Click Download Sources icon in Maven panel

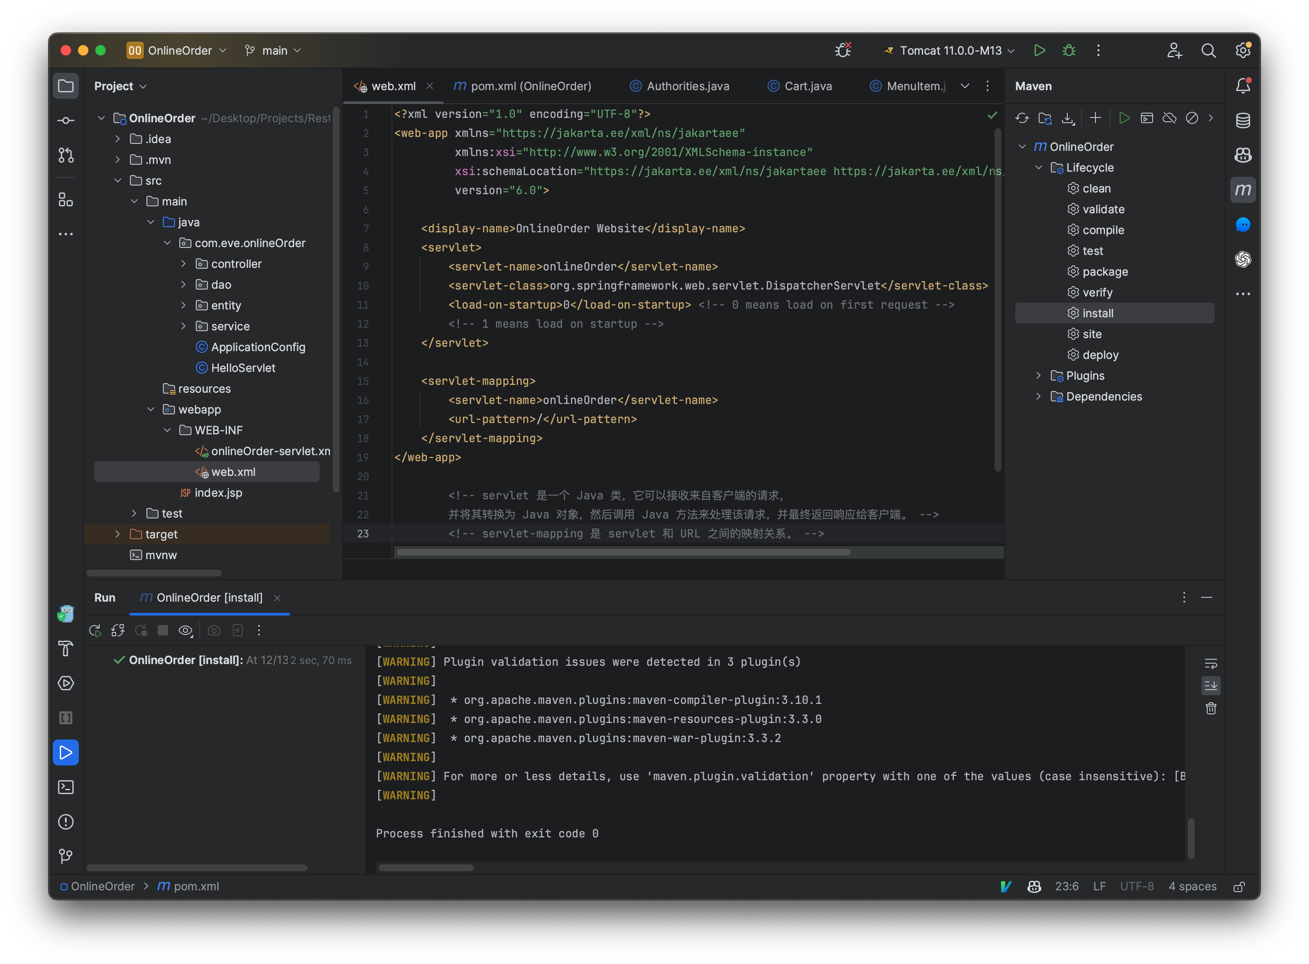(1068, 118)
